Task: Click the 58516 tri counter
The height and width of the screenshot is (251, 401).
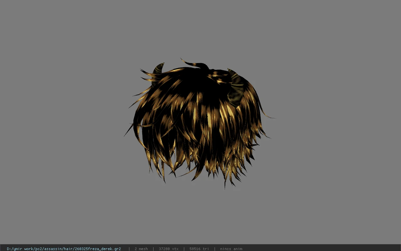Action: point(199,249)
